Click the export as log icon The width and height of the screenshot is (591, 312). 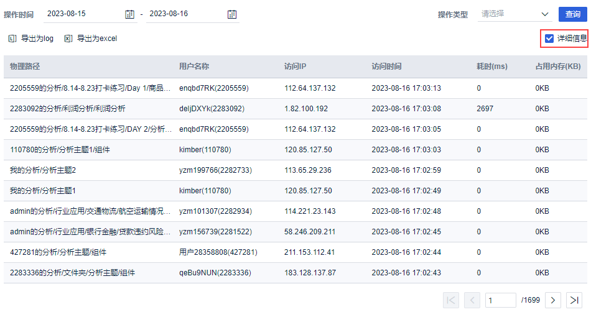click(12, 39)
